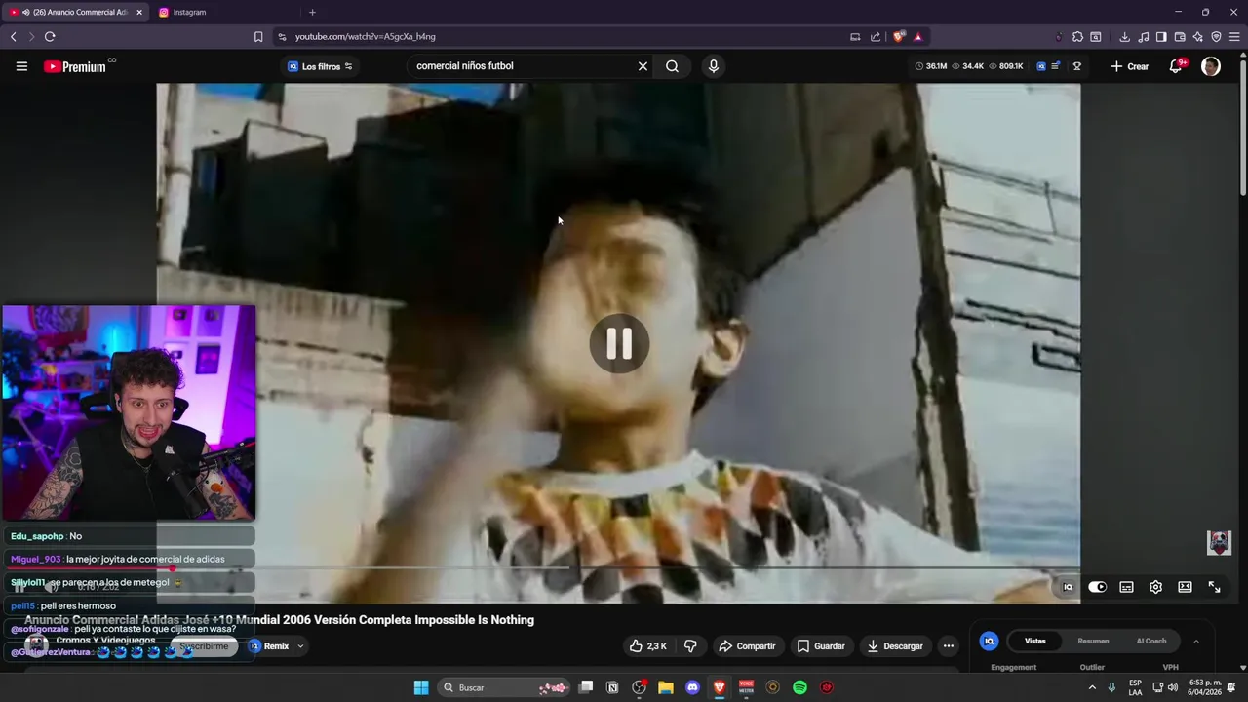Toggle the browser sidebar panel
The width and height of the screenshot is (1248, 702).
click(x=1161, y=36)
